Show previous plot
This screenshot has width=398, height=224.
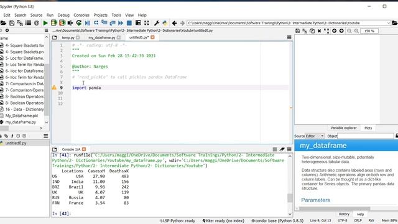(x=335, y=31)
